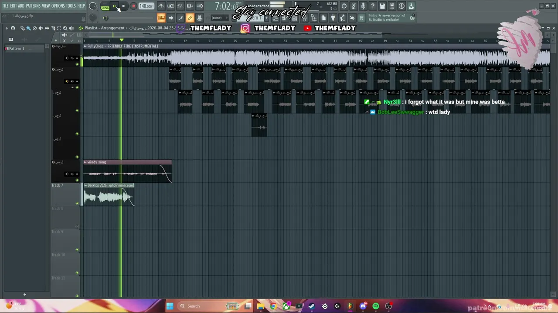Click the red record button
Viewport: 558px width, 313px height.
pos(133,7)
